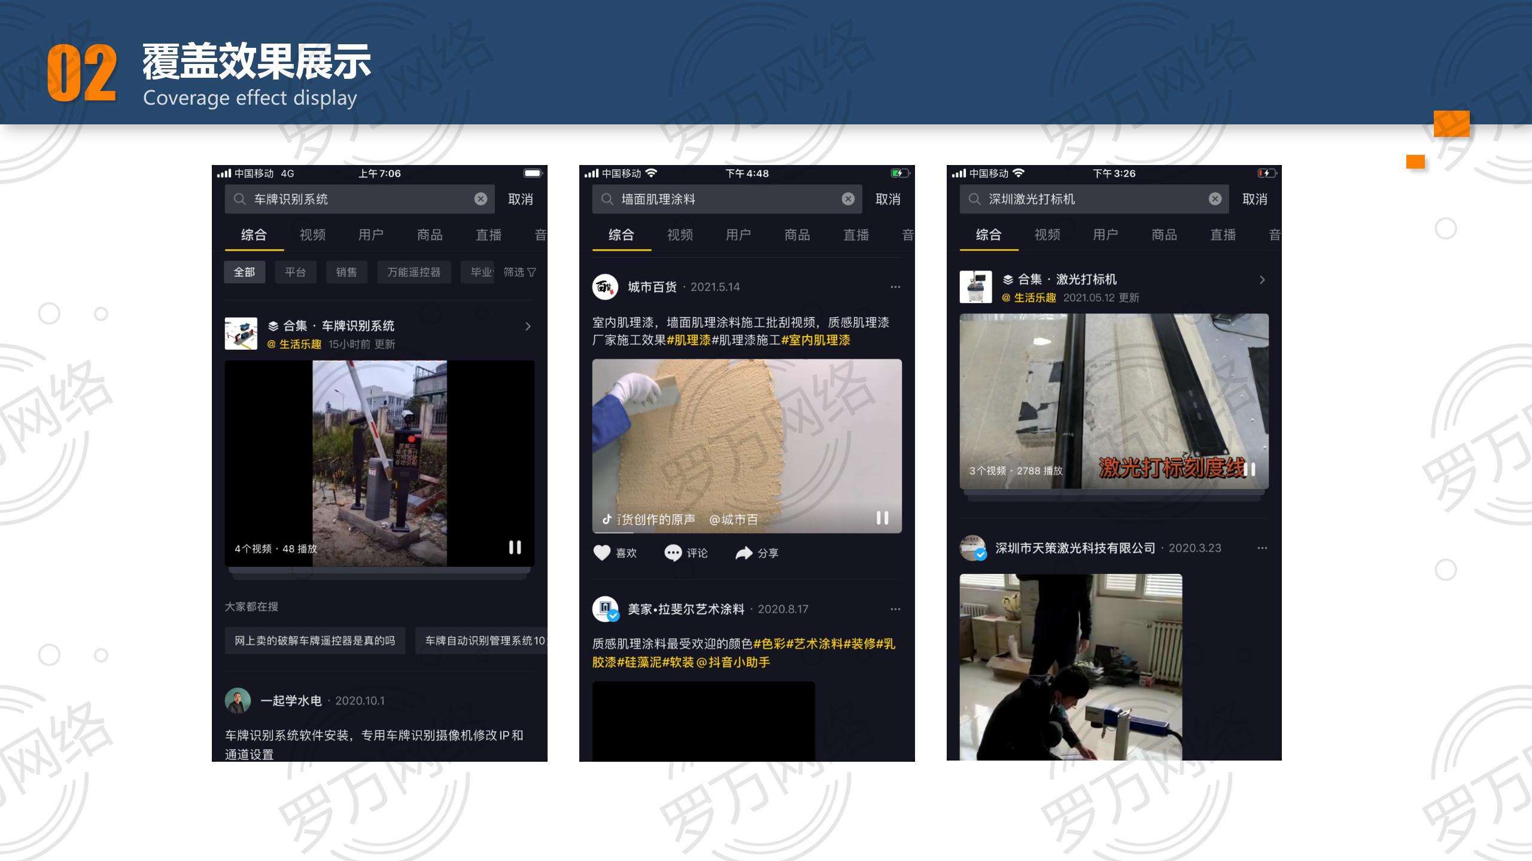This screenshot has height=861, width=1532.
Task: Click stacked-layers collection icon beside 激光打标机
Action: 1008,279
